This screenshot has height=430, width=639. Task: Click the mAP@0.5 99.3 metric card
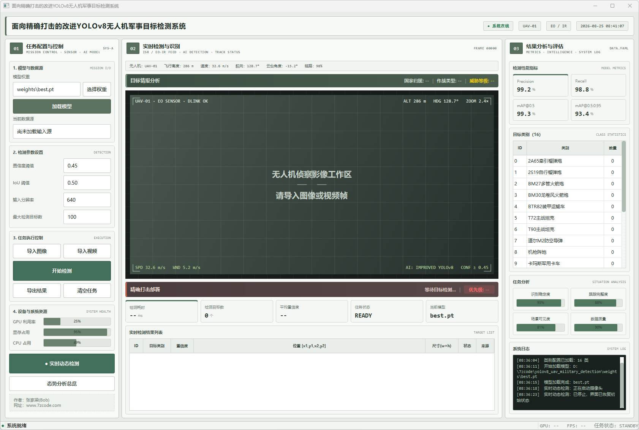tap(540, 110)
